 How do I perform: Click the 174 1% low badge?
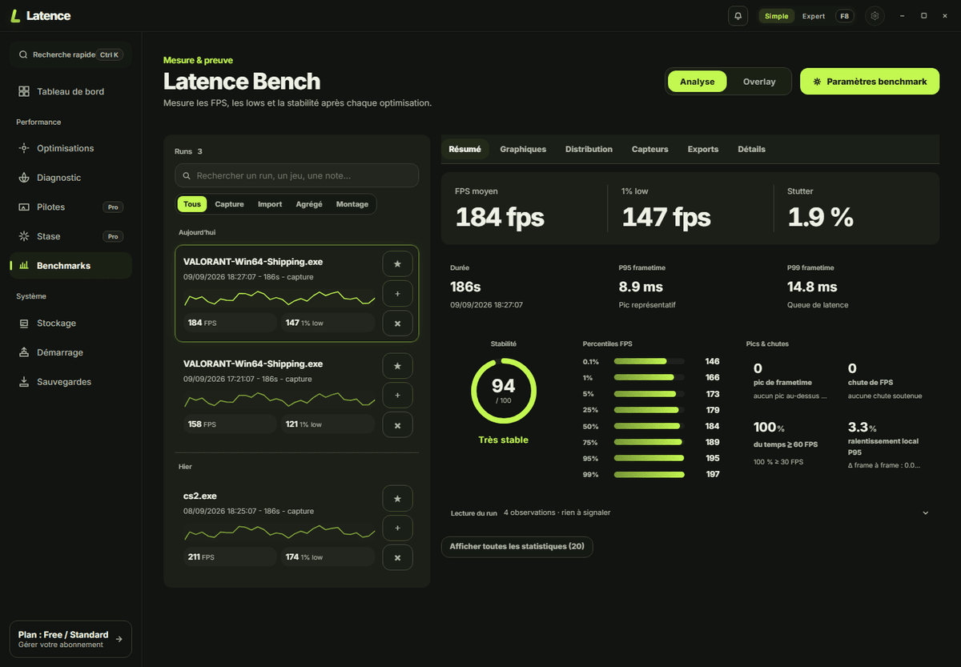coord(328,557)
